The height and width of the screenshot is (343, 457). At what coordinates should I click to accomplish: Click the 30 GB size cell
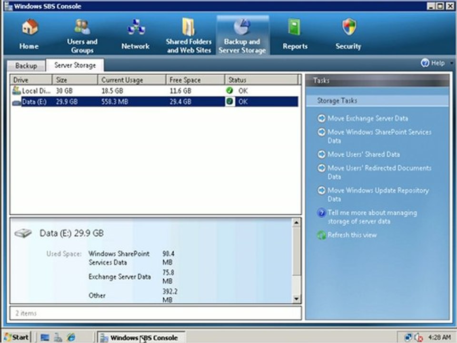point(64,91)
